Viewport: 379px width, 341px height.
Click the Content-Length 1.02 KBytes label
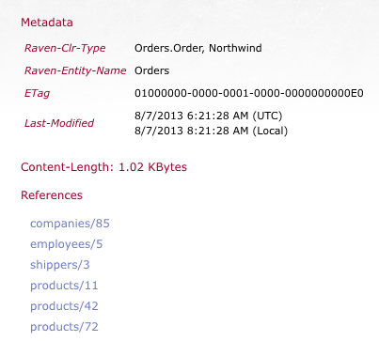(103, 167)
